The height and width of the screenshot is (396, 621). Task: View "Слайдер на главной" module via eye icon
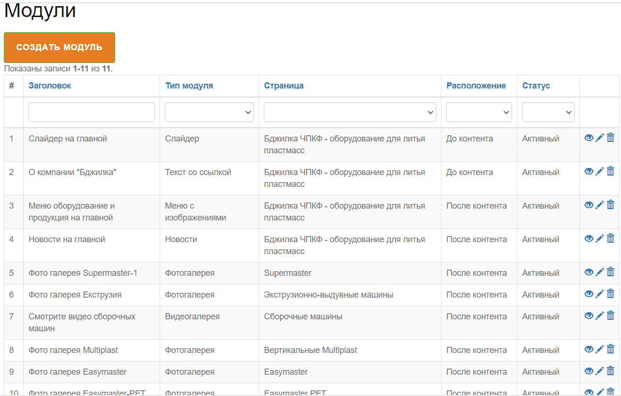tap(589, 138)
